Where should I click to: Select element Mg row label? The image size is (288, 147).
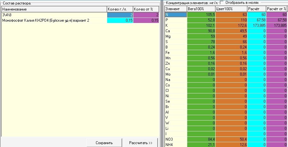(x=176, y=36)
